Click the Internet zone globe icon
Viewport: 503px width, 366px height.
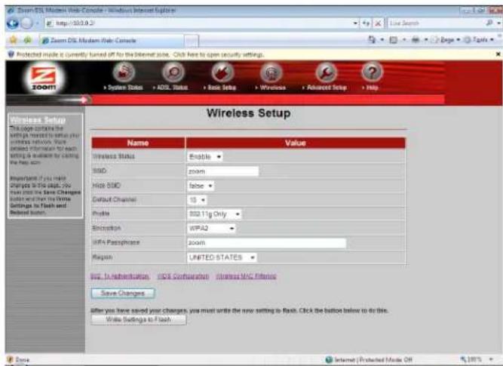[329, 359]
